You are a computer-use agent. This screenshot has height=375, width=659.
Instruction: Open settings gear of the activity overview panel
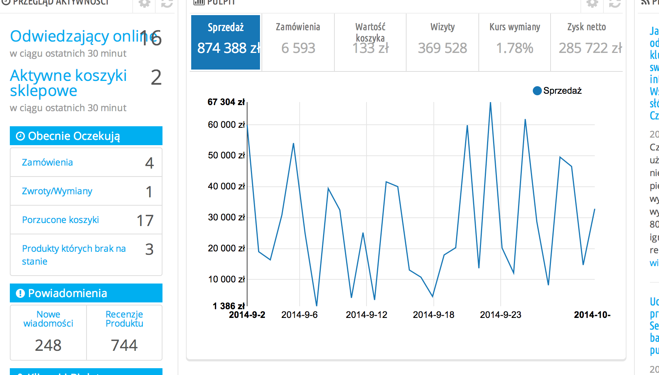tap(144, 3)
